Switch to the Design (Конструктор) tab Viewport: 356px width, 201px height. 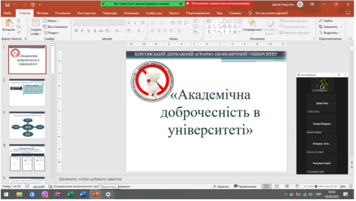coord(86,13)
